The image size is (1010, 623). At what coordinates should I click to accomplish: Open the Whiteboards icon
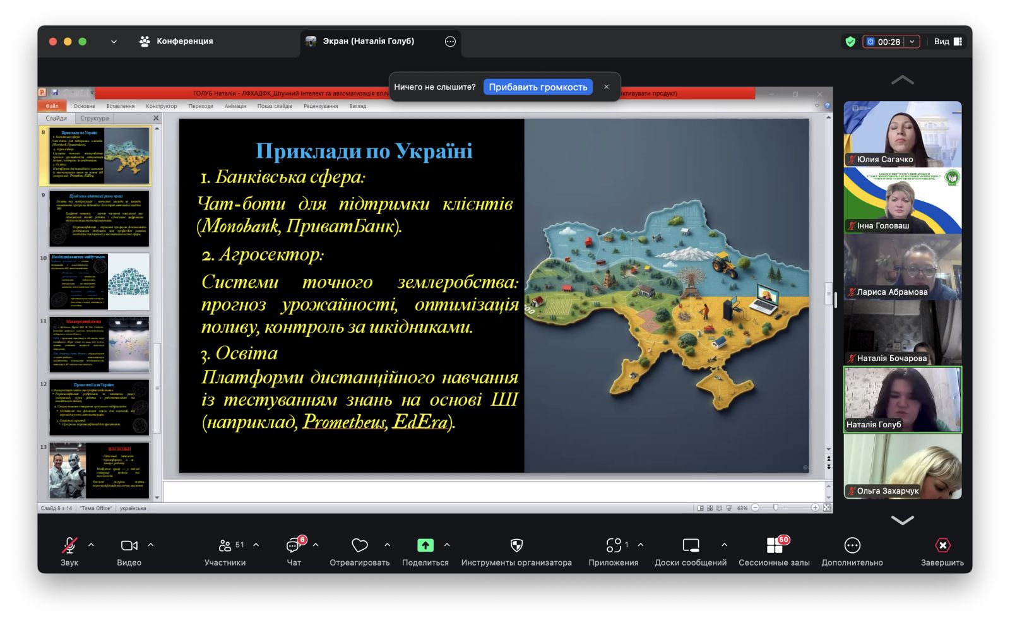pos(691,545)
